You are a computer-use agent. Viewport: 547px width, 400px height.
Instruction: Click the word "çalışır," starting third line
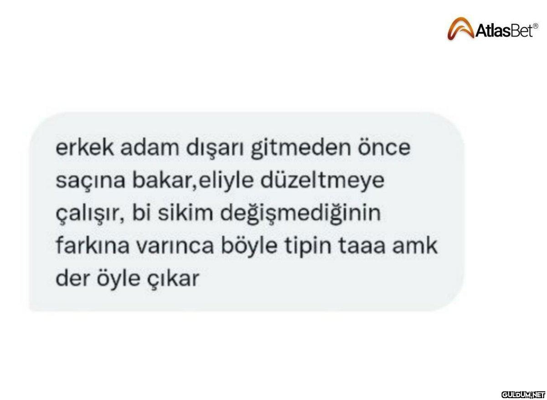pyautogui.click(x=89, y=215)
